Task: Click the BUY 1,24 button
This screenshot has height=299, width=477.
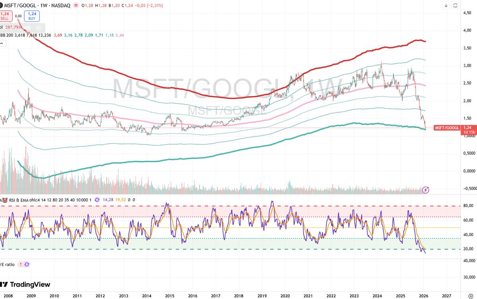Action: click(x=31, y=16)
